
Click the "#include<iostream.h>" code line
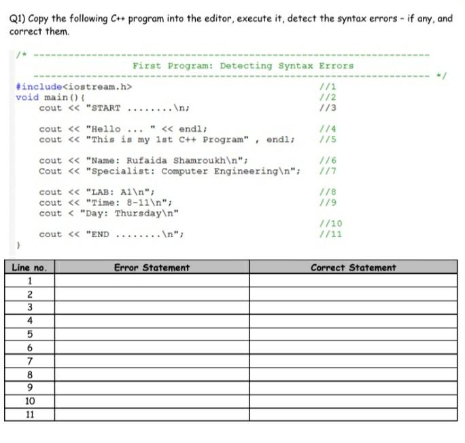pyautogui.click(x=74, y=87)
